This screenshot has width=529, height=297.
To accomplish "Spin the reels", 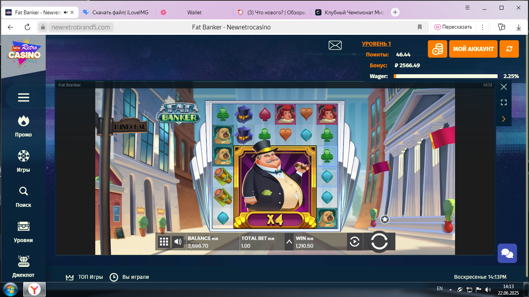I will click(379, 242).
